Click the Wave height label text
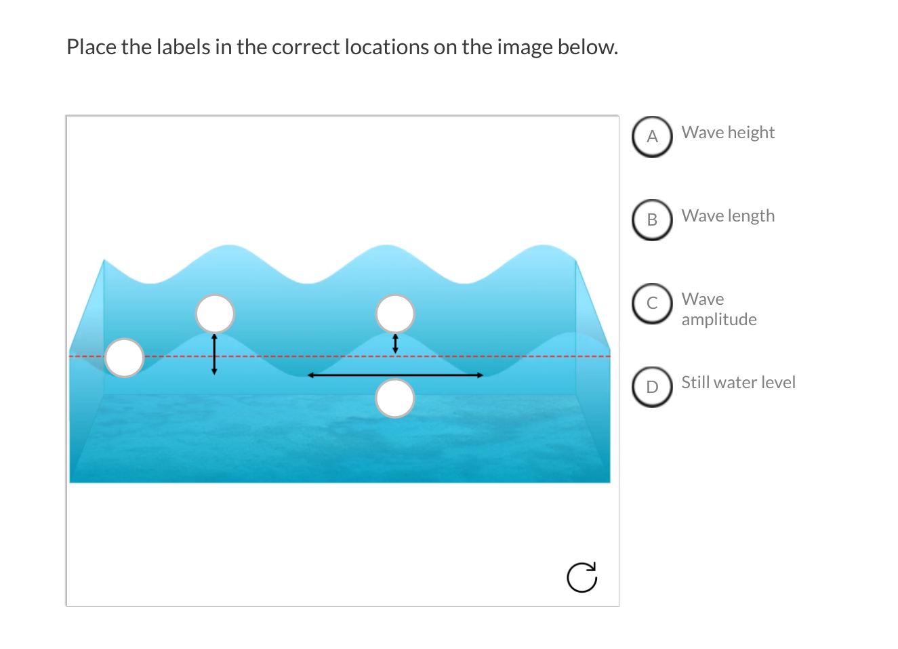This screenshot has width=898, height=649. [x=728, y=133]
